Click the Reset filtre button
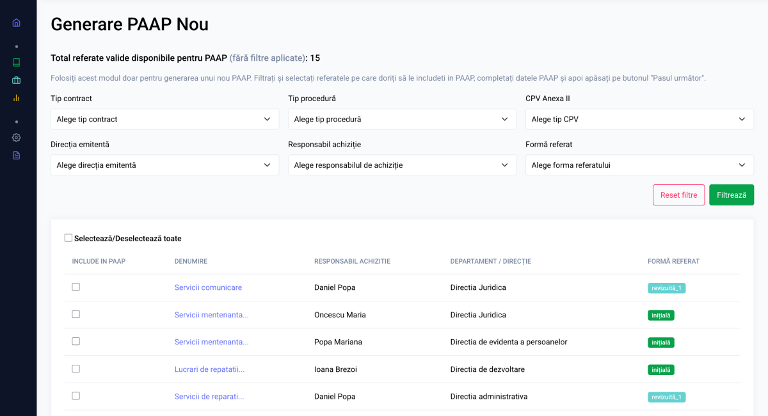The height and width of the screenshot is (416, 768). click(x=678, y=195)
